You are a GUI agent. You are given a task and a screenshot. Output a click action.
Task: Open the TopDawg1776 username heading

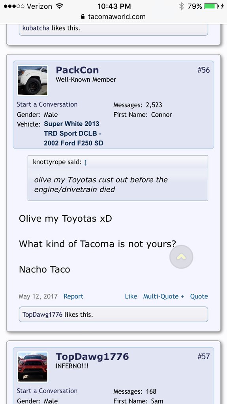tap(92, 356)
